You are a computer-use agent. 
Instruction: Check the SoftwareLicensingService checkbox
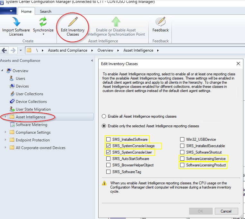tap(182, 158)
